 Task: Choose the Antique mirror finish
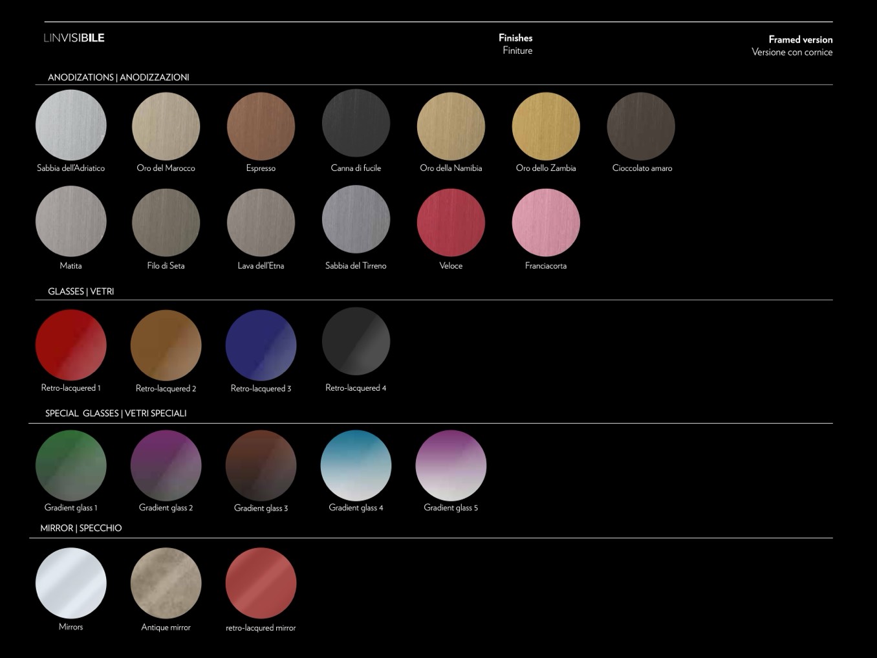pos(166,583)
